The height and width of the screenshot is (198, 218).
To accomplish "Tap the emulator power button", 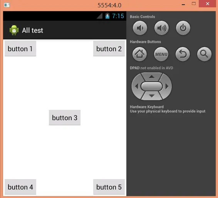I will tap(183, 28).
